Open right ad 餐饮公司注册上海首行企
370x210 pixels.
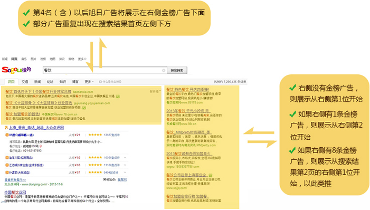click(187, 175)
